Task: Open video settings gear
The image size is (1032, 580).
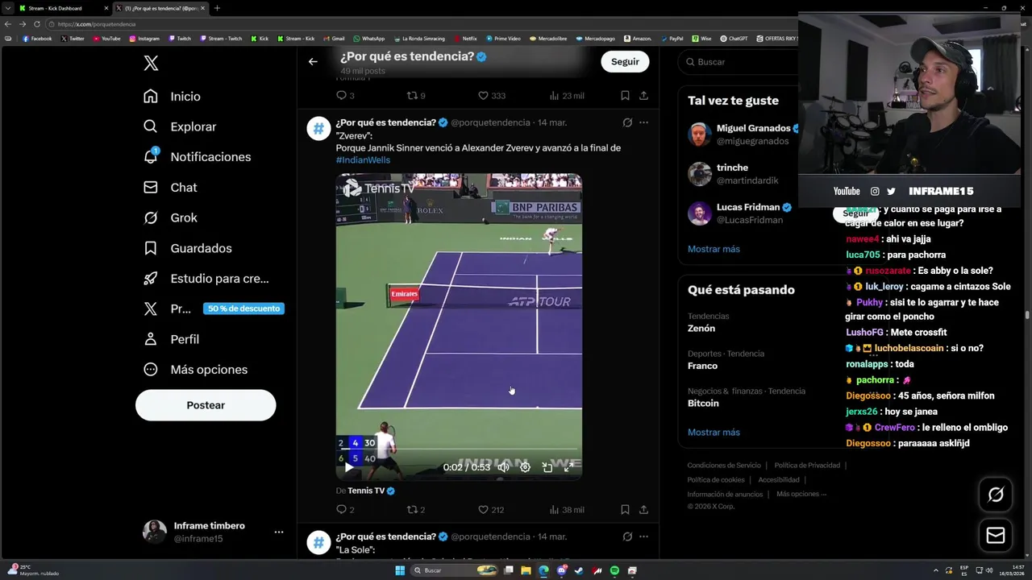Action: pos(525,467)
